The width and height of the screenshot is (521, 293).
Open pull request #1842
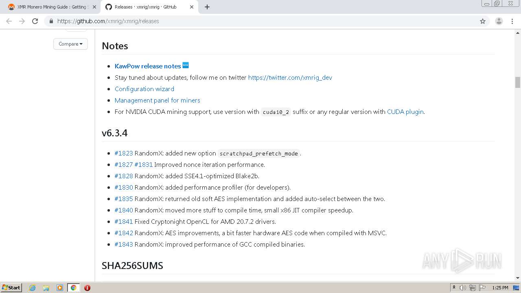[x=124, y=233]
